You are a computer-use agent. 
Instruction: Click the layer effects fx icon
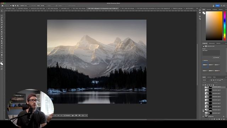(x=212, y=119)
